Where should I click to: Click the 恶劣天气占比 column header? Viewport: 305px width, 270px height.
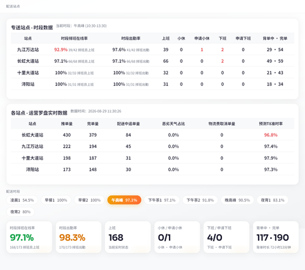tap(173, 124)
